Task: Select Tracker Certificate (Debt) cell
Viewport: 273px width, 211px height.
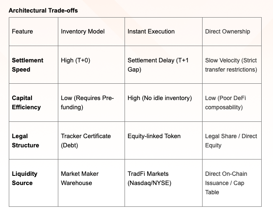Action: pyautogui.click(x=91, y=140)
